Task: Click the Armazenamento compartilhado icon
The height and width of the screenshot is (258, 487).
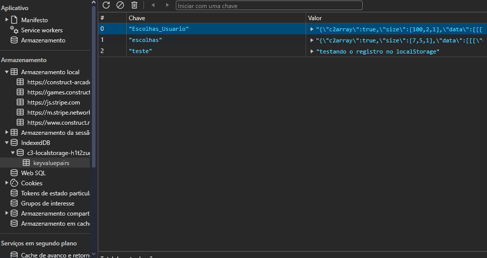Action: pyautogui.click(x=14, y=213)
